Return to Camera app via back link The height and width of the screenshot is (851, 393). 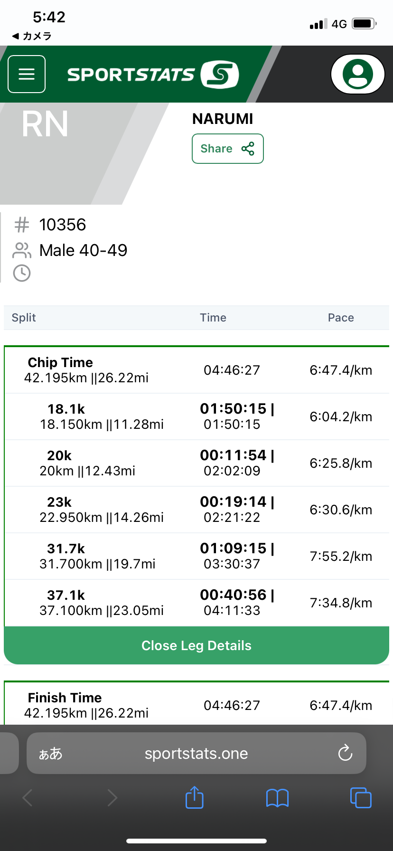31,36
